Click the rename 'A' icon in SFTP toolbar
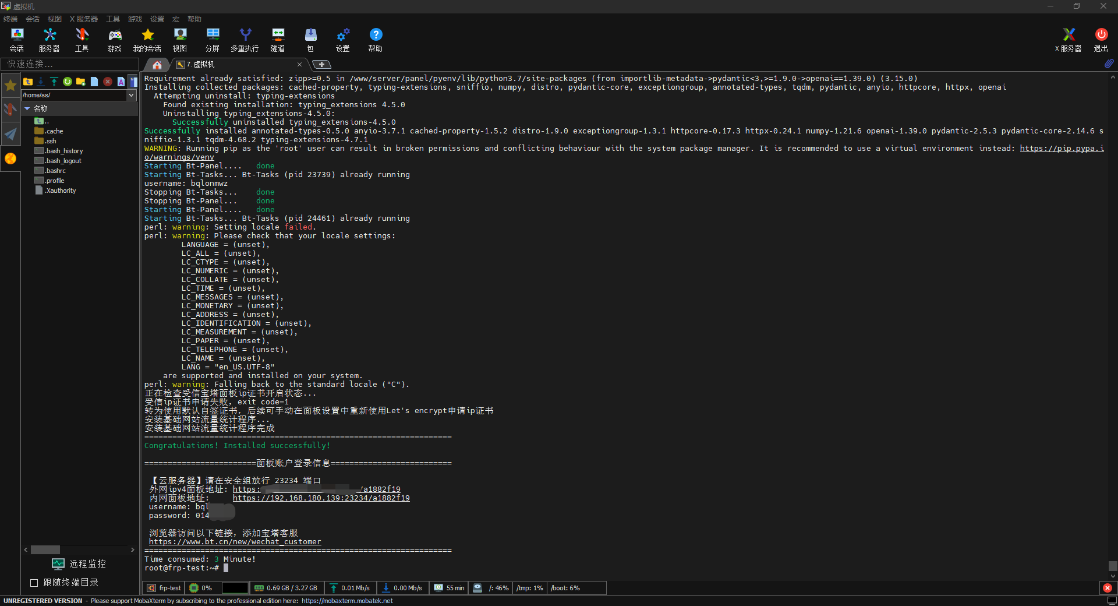This screenshot has width=1118, height=606. point(121,82)
